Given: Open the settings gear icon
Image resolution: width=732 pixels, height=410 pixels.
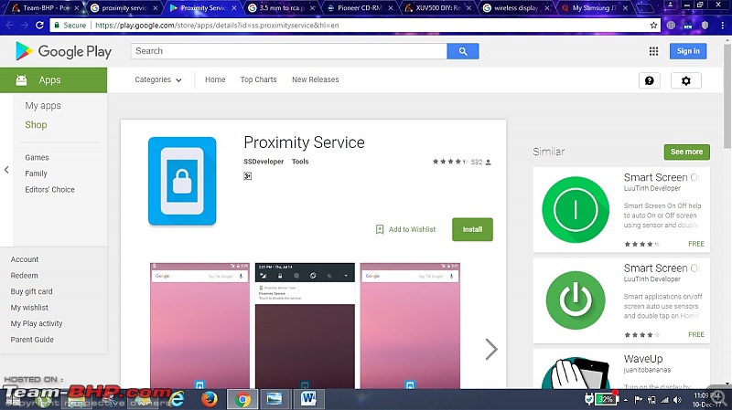Looking at the screenshot, I should (x=685, y=80).
